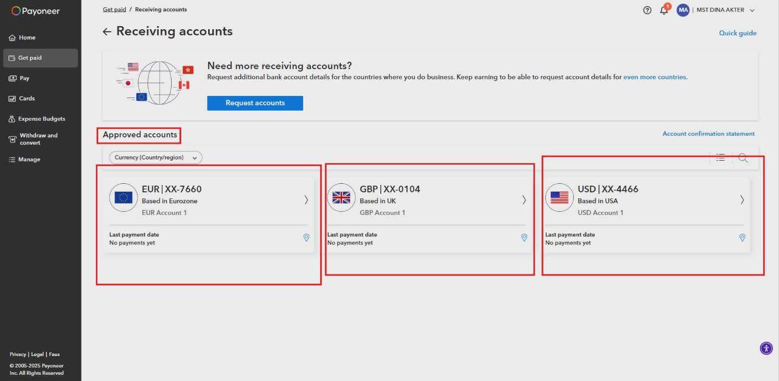Click the search magnifier icon

[743, 158]
